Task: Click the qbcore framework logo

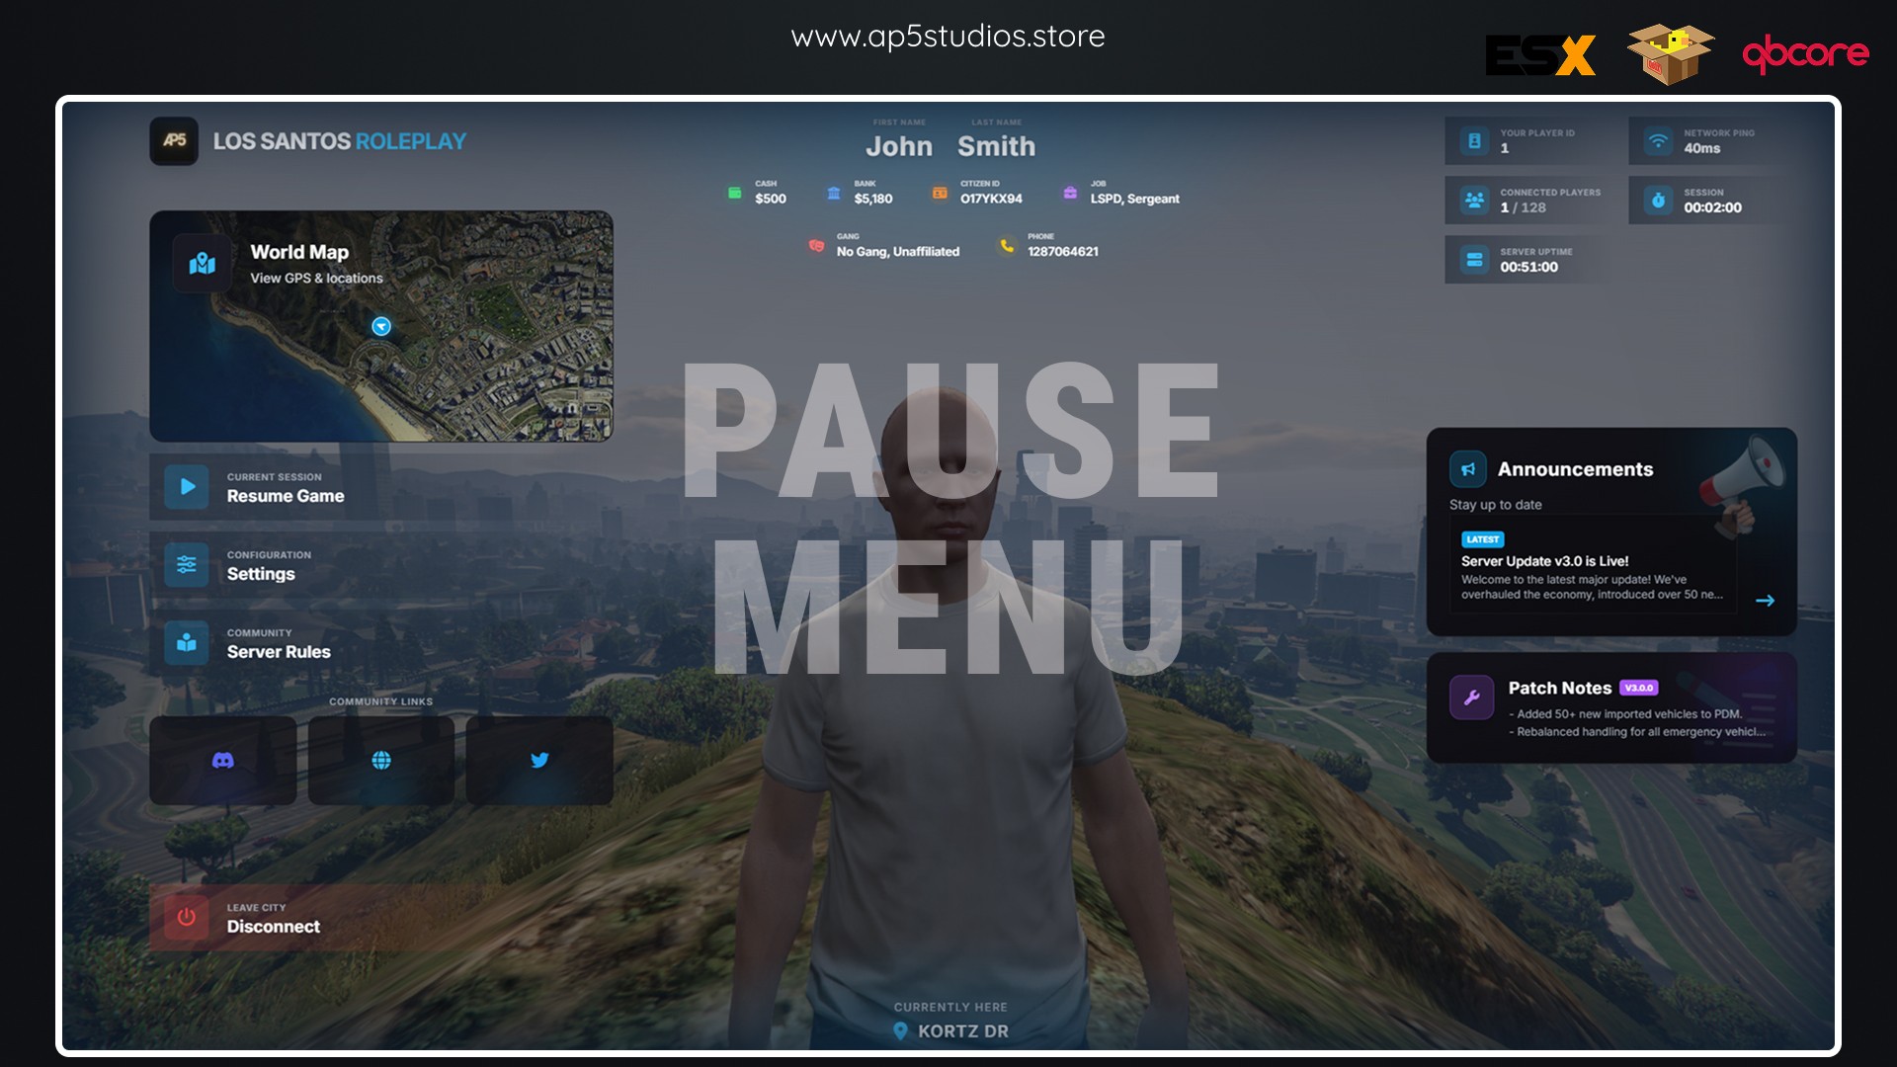Action: tap(1805, 53)
